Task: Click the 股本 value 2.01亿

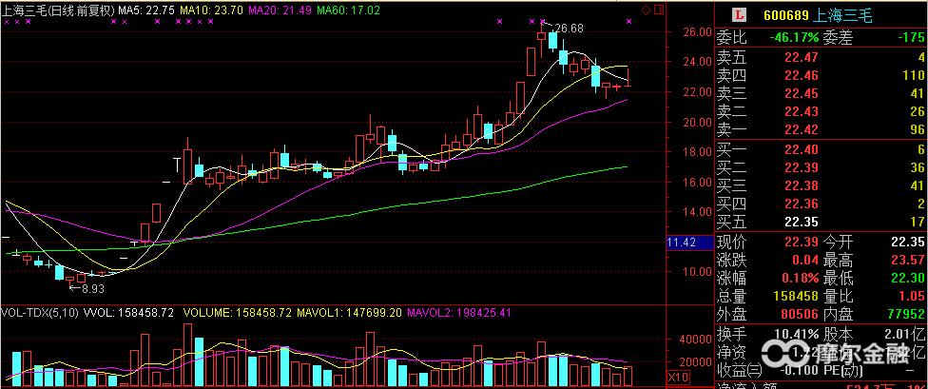Action: [903, 333]
